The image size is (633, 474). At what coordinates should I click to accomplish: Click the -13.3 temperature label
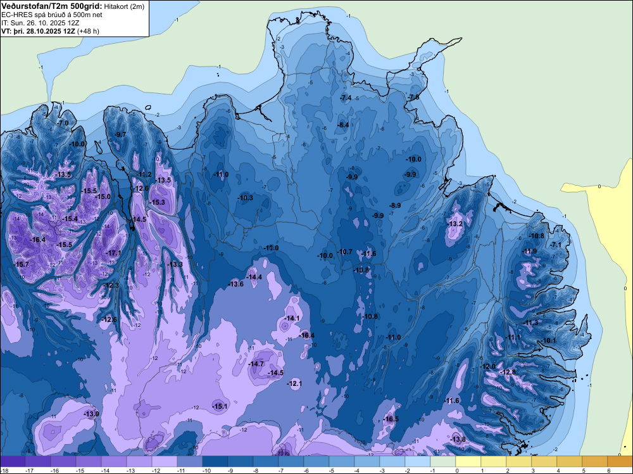[175, 264]
